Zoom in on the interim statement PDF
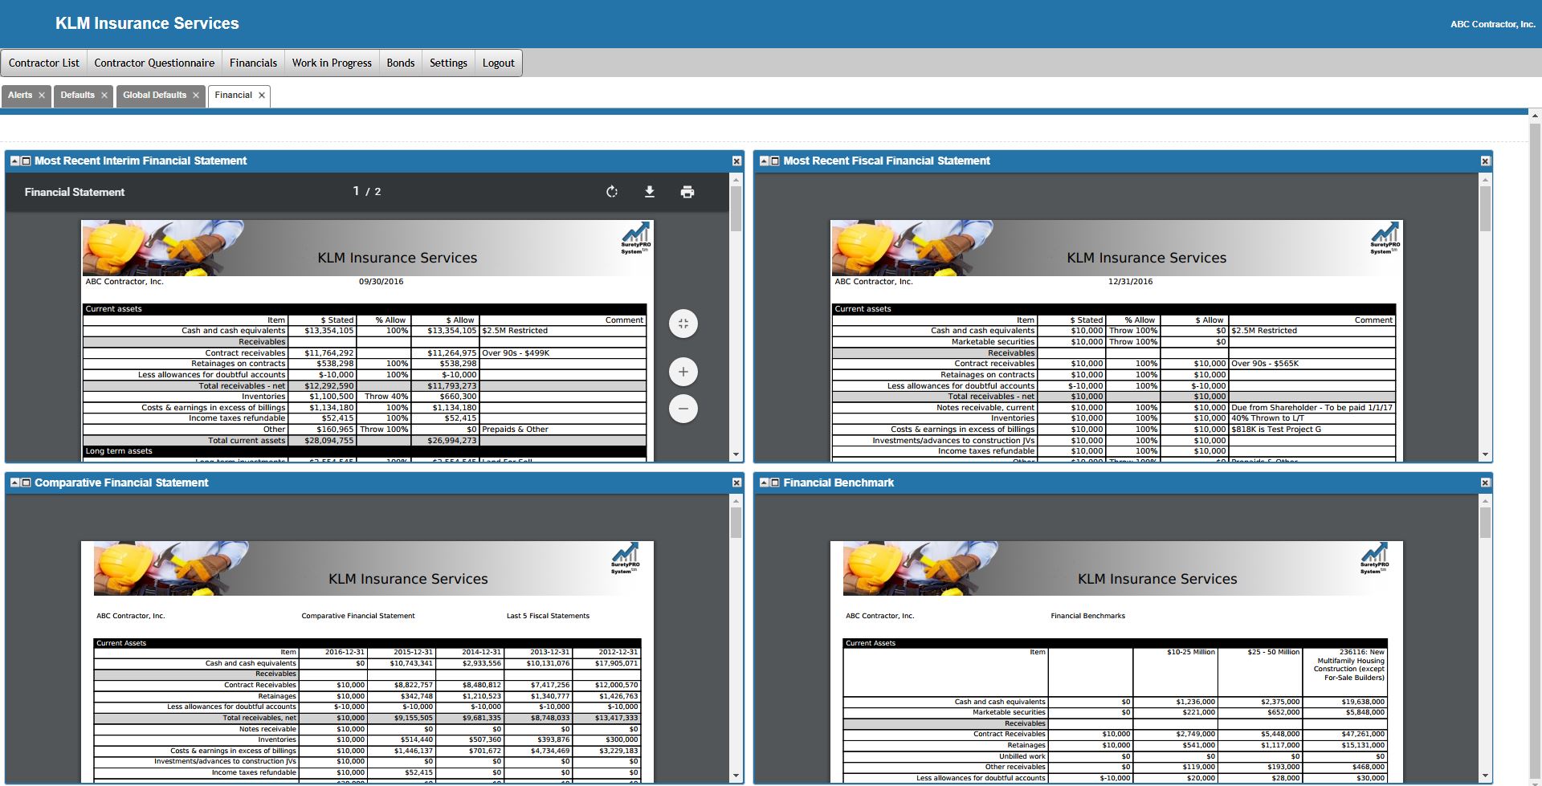1542x786 pixels. [683, 372]
